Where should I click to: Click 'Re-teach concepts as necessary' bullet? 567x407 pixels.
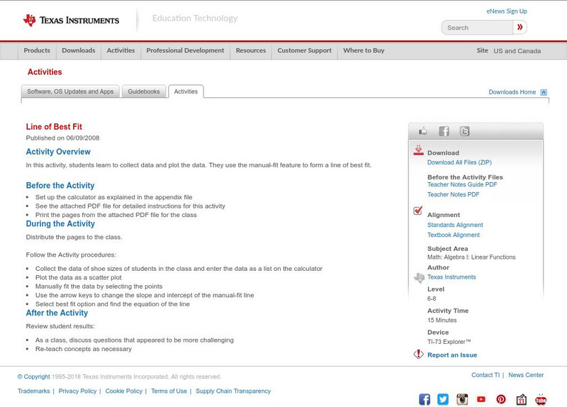(84, 349)
